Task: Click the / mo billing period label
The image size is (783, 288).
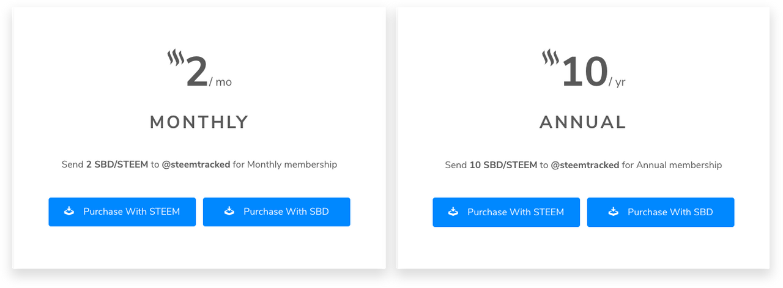Action: (221, 82)
